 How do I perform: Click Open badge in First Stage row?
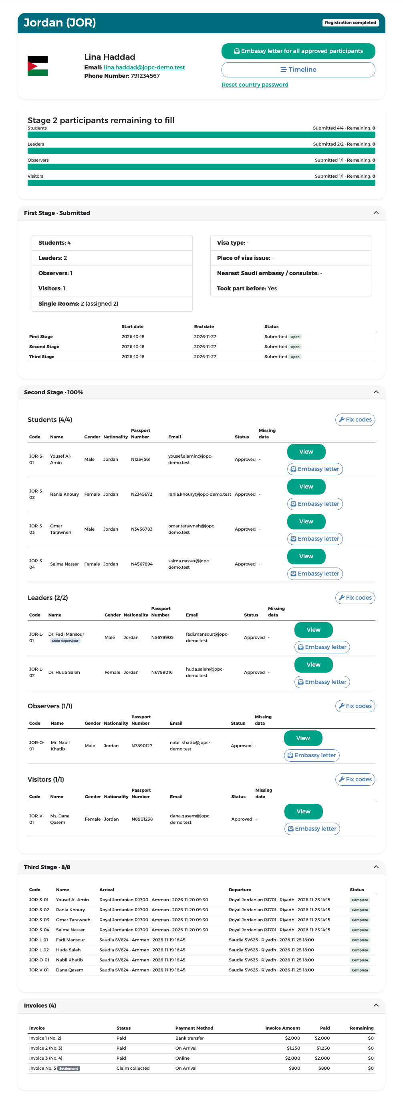[295, 337]
